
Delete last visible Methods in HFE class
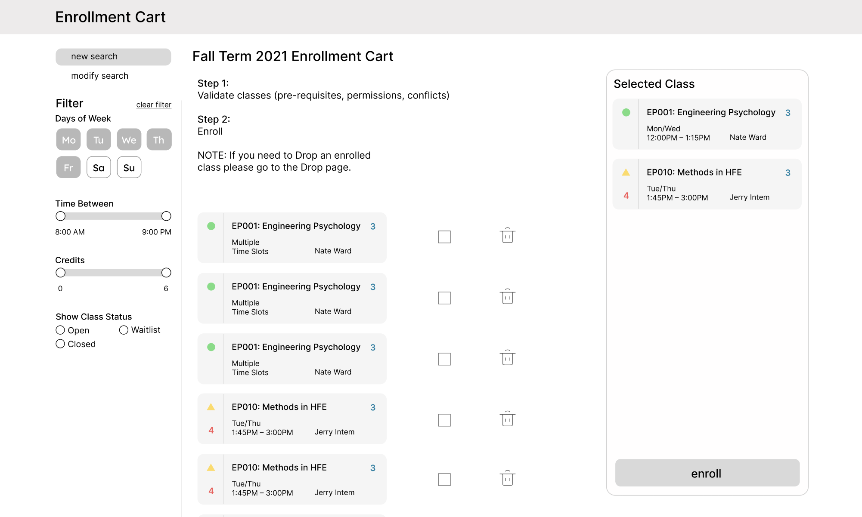pos(507,478)
